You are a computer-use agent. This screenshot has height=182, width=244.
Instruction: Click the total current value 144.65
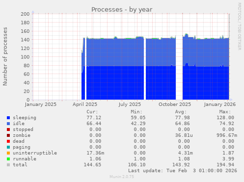coord(92,165)
